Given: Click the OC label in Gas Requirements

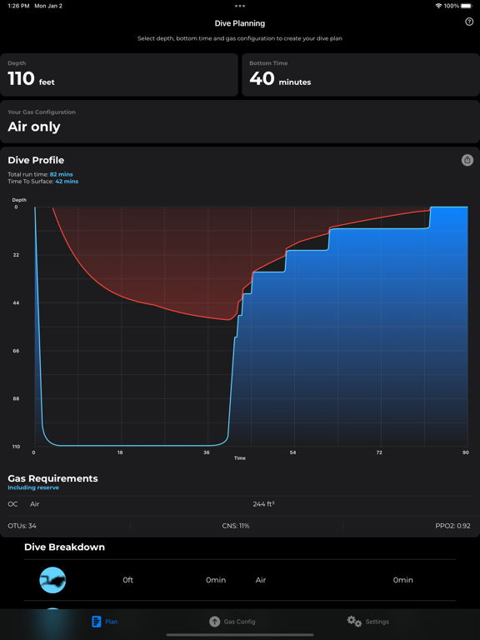Looking at the screenshot, I should coord(12,504).
